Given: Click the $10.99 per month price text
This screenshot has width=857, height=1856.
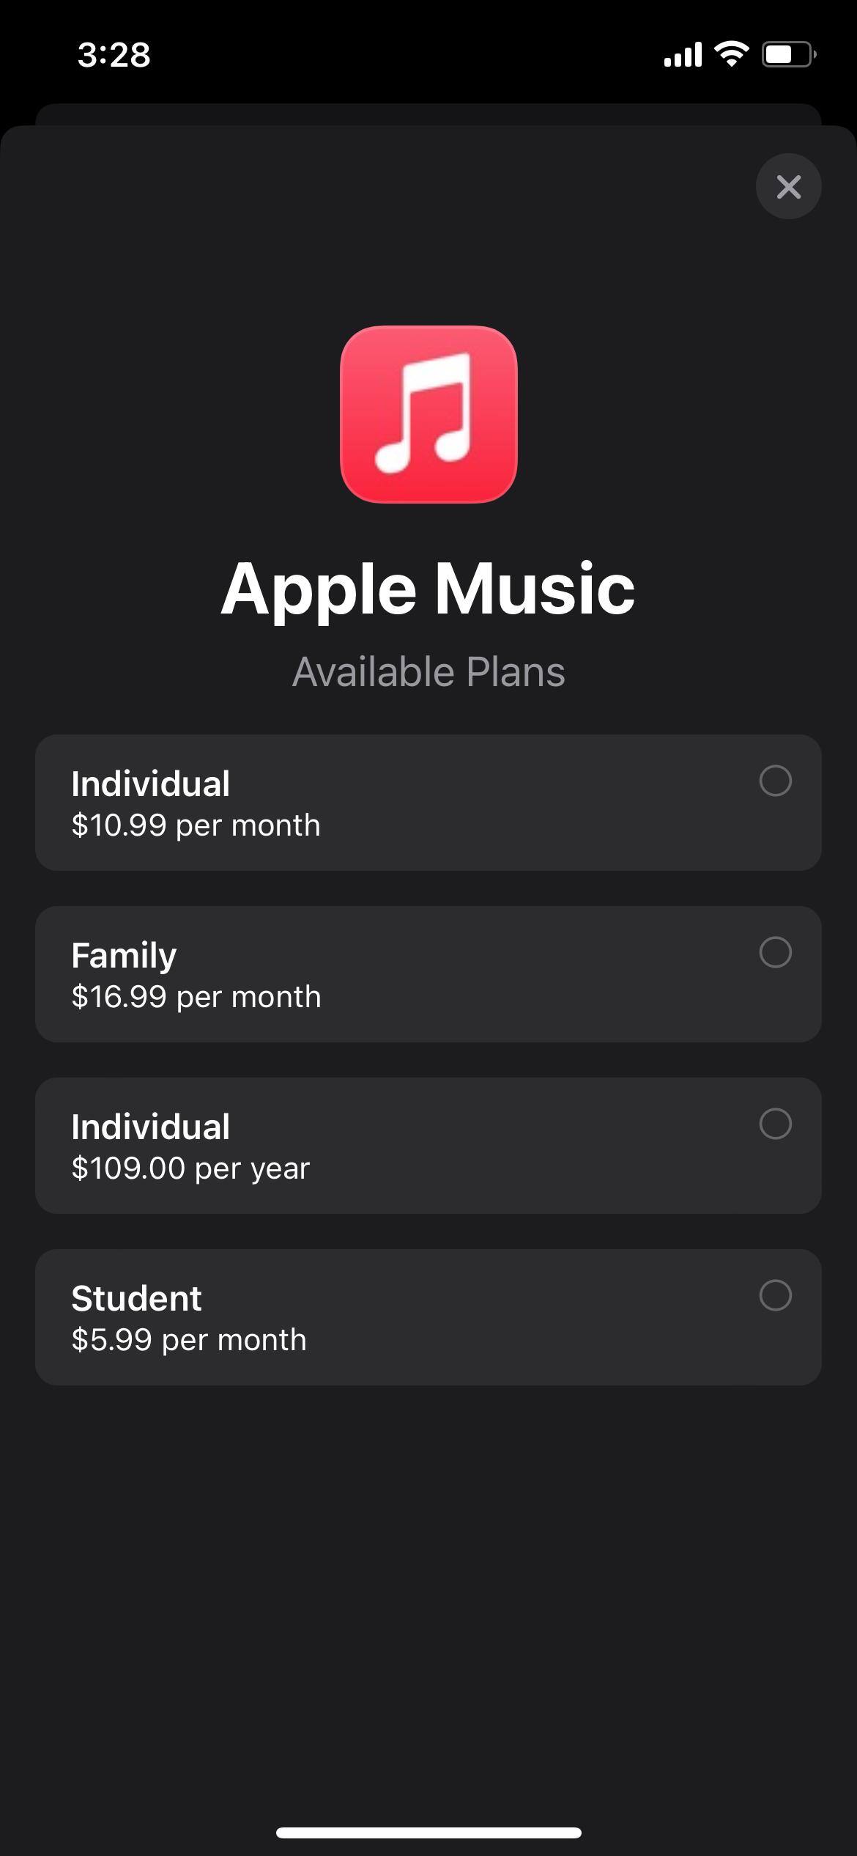Looking at the screenshot, I should coord(196,825).
